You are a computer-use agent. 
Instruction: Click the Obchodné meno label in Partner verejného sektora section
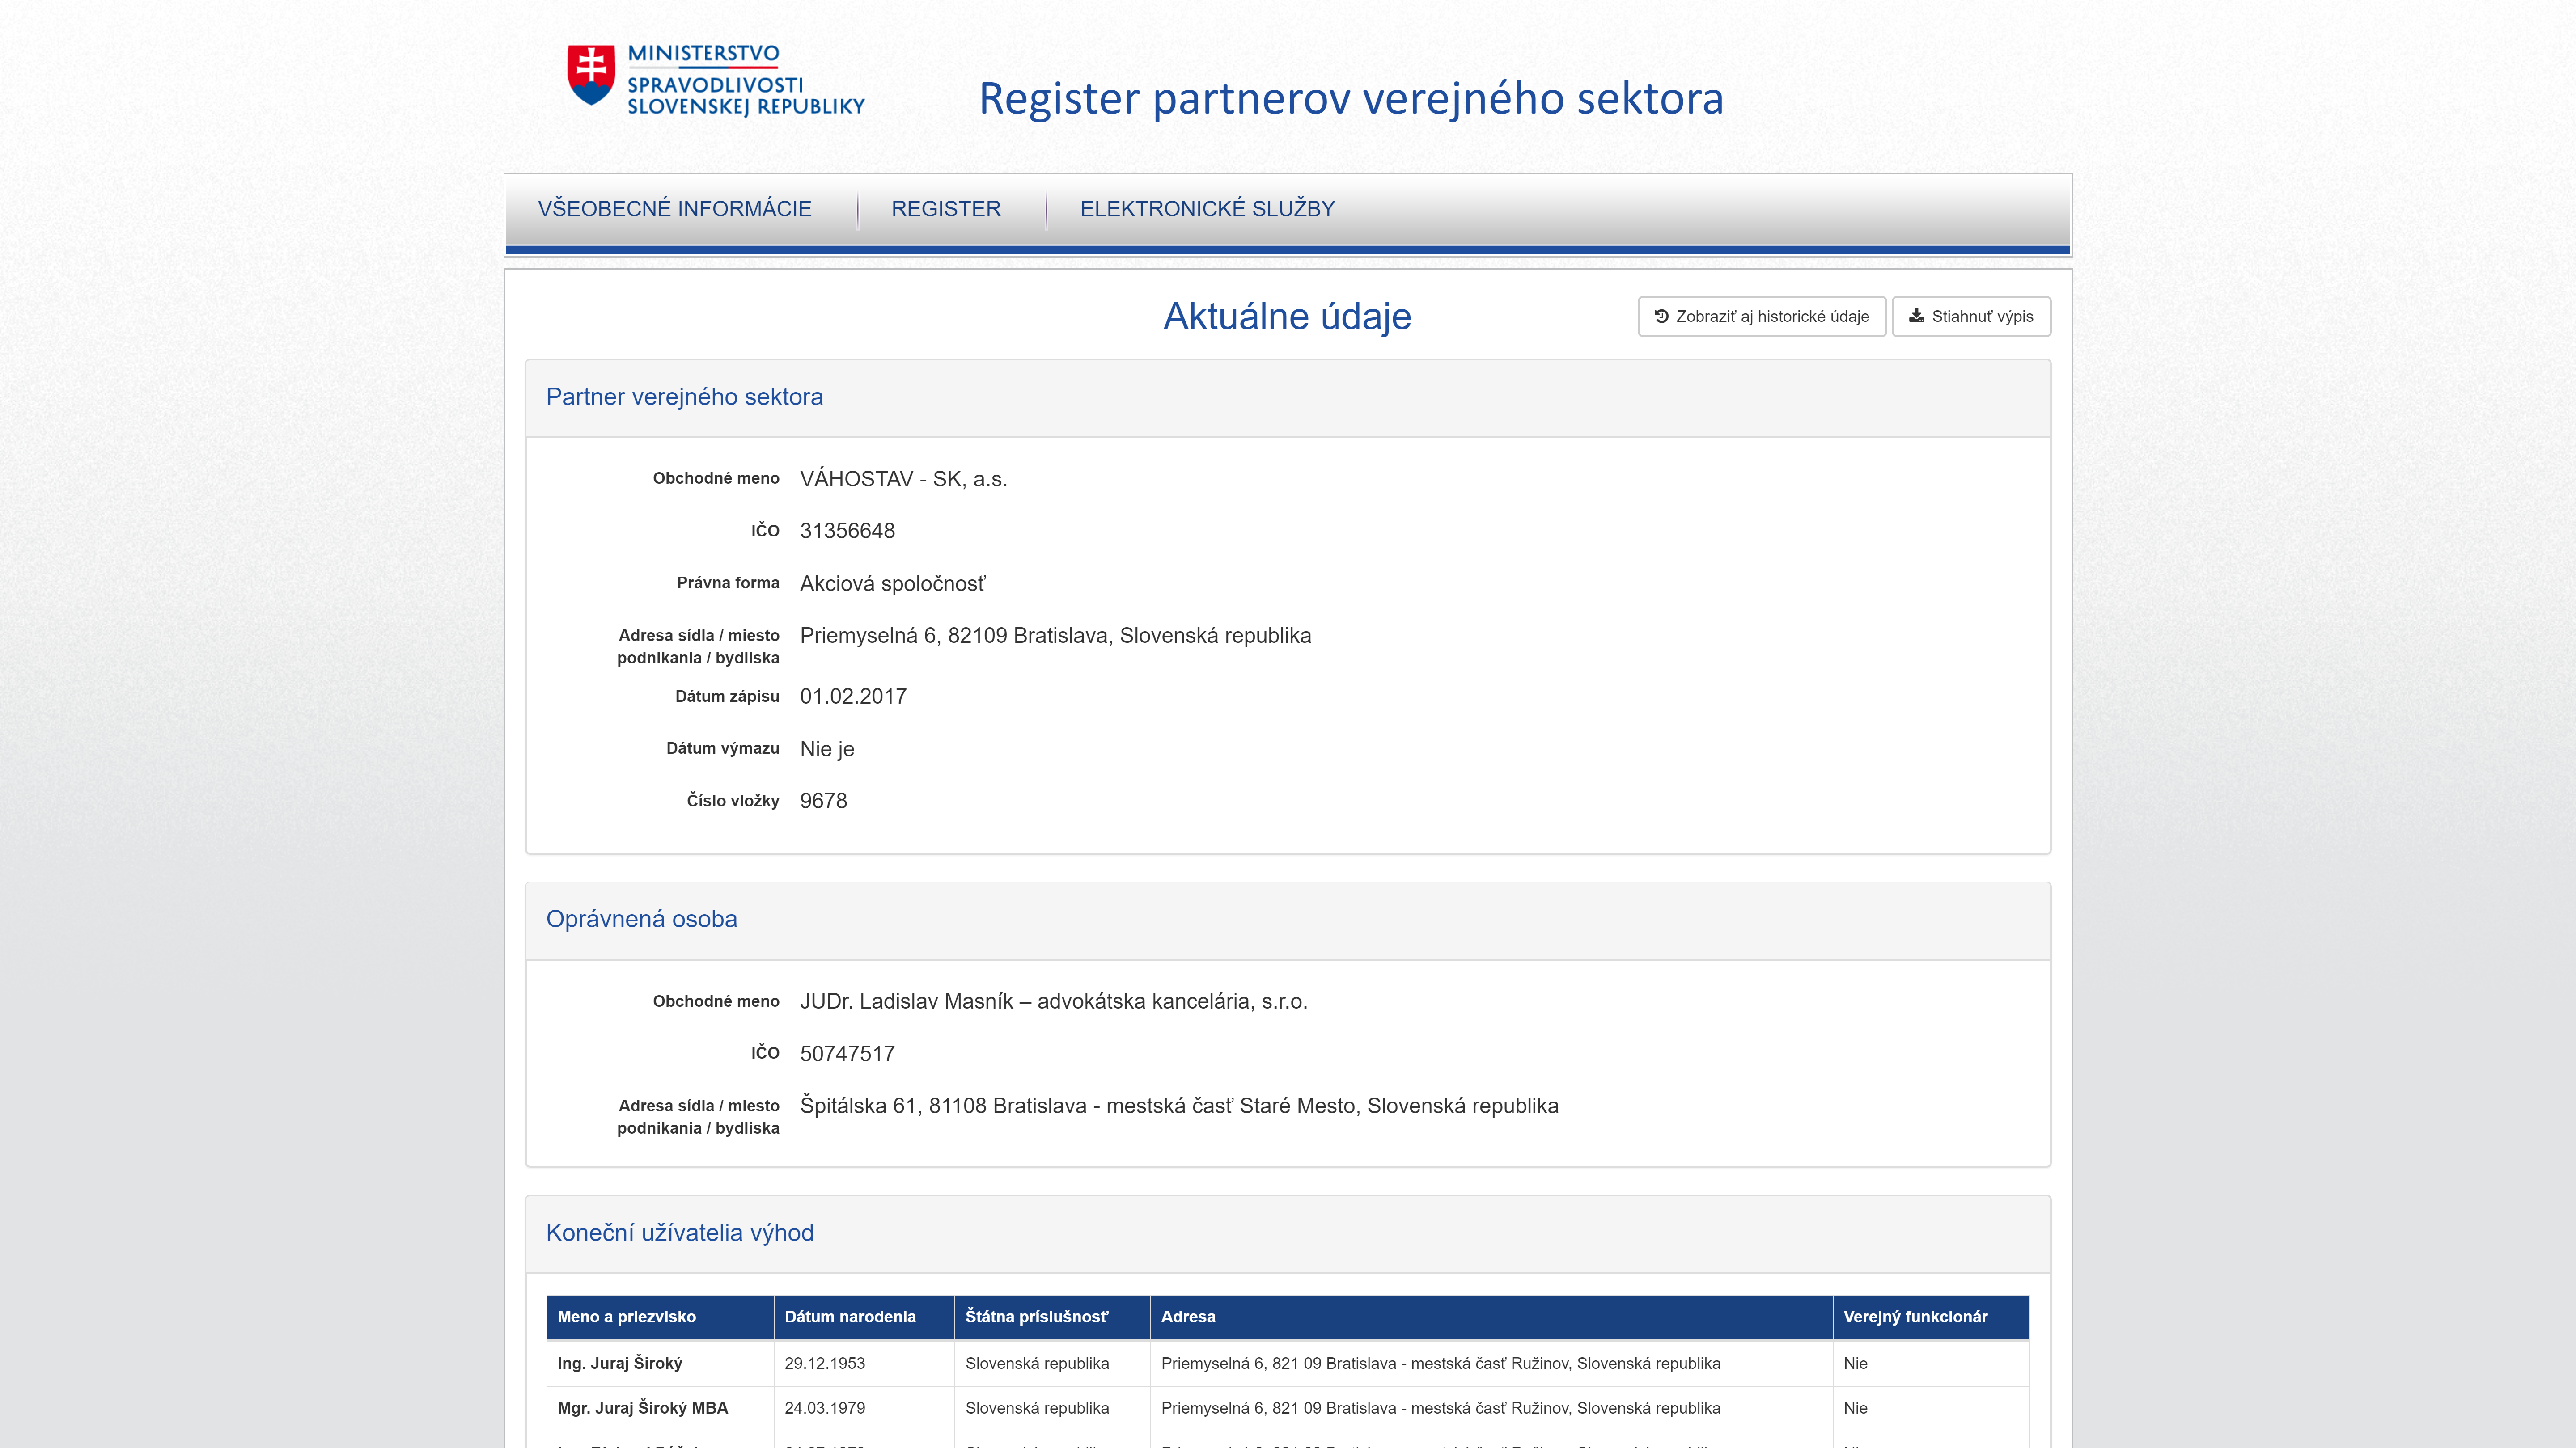(716, 479)
